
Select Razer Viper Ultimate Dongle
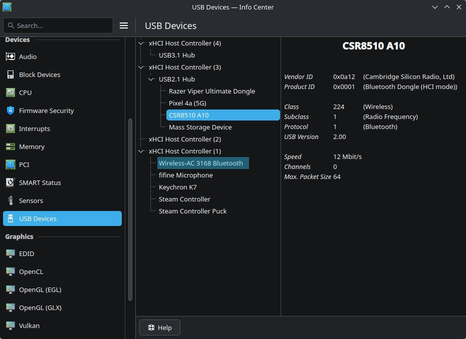coord(212,91)
